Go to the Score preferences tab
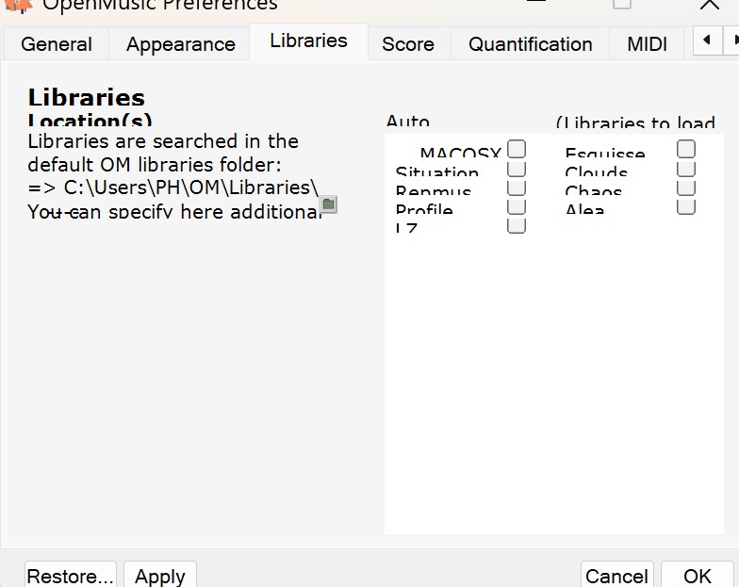 pos(407,44)
